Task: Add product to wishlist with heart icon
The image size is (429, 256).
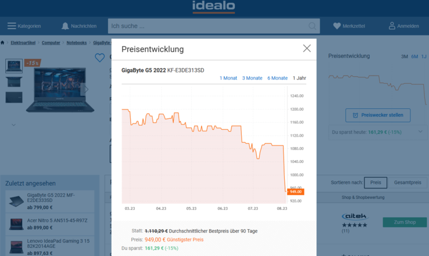Action: [100, 58]
